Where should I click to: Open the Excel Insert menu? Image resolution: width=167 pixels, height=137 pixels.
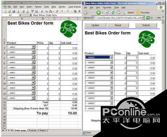(x=29, y=7)
